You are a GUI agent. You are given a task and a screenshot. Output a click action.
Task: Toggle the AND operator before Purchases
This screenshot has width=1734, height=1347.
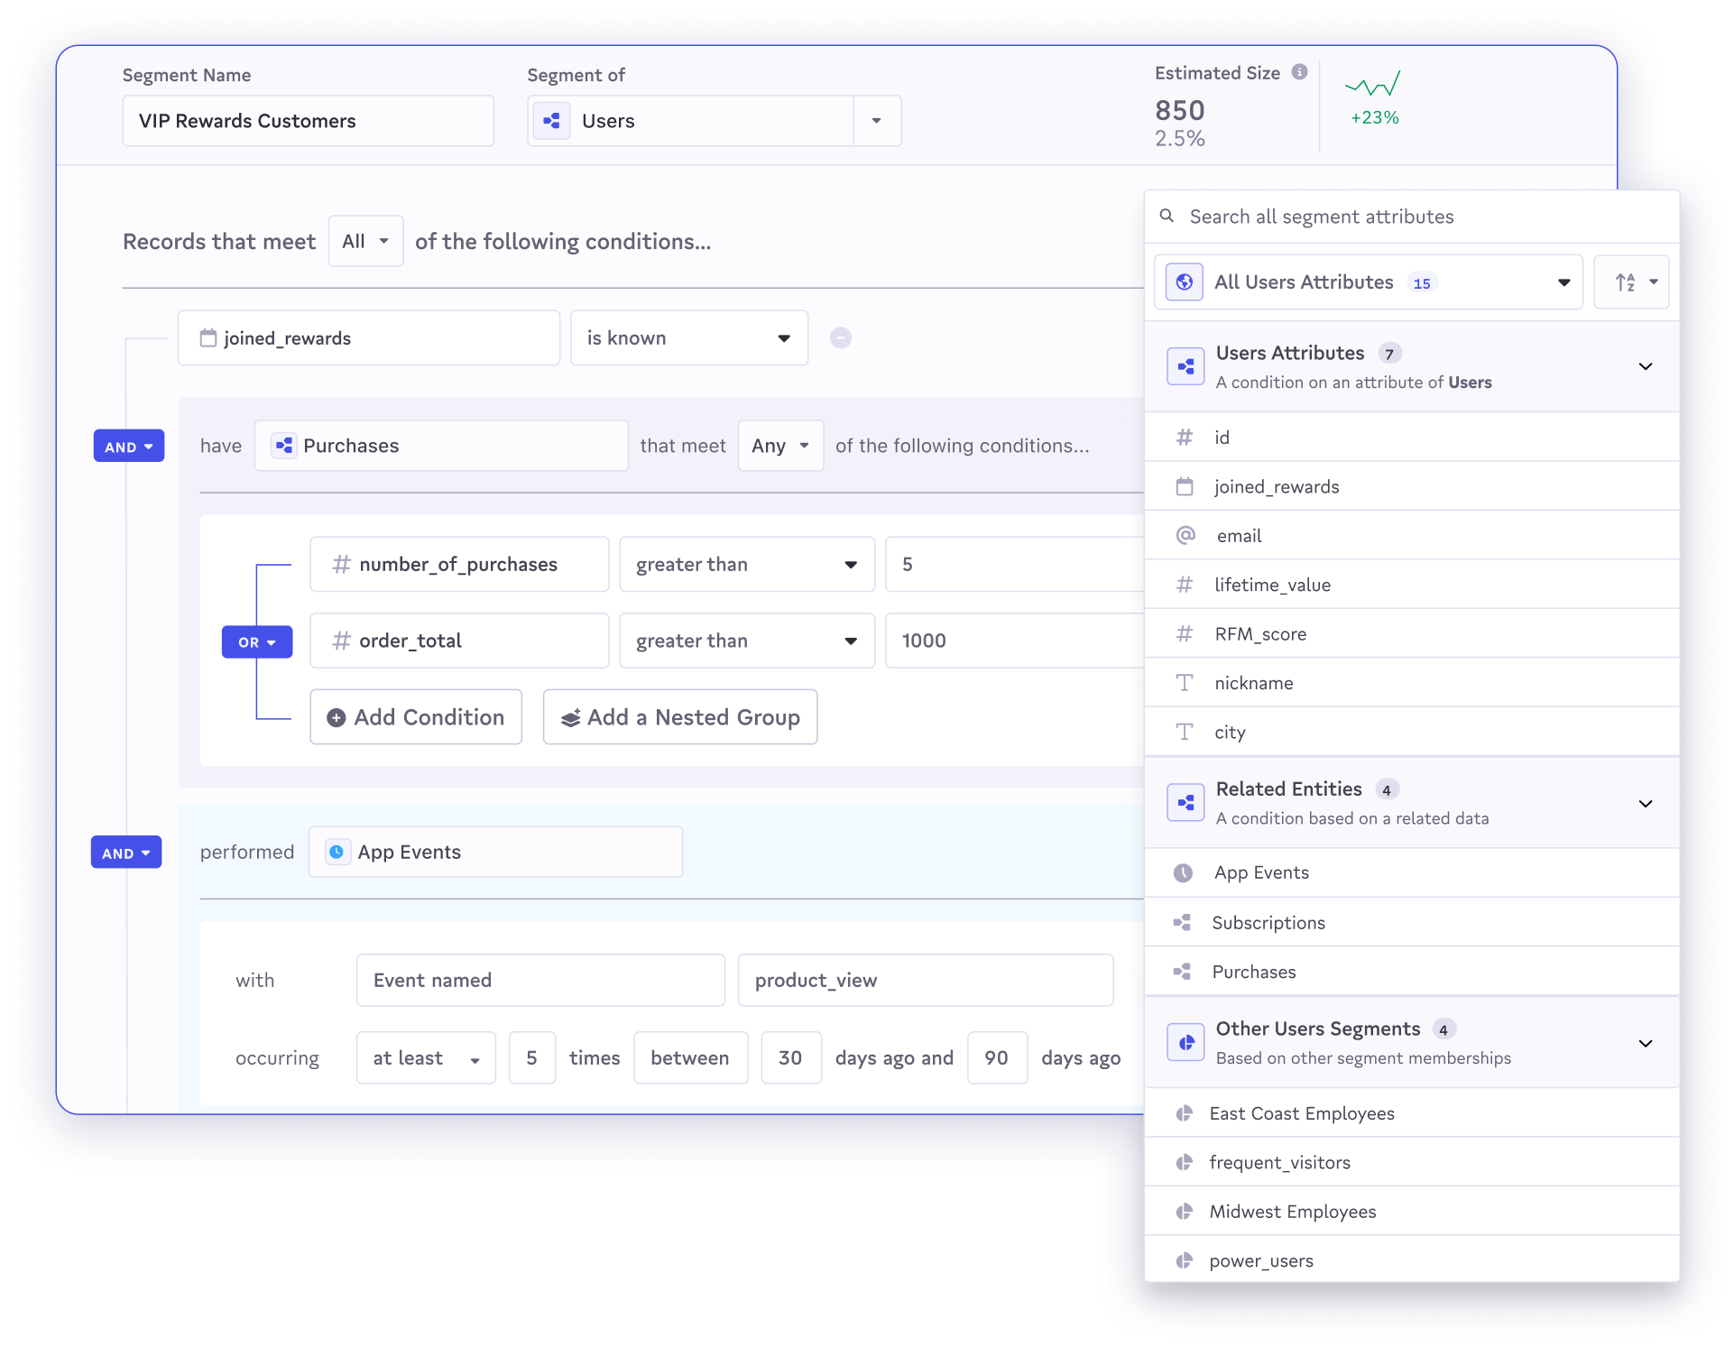pyautogui.click(x=129, y=446)
